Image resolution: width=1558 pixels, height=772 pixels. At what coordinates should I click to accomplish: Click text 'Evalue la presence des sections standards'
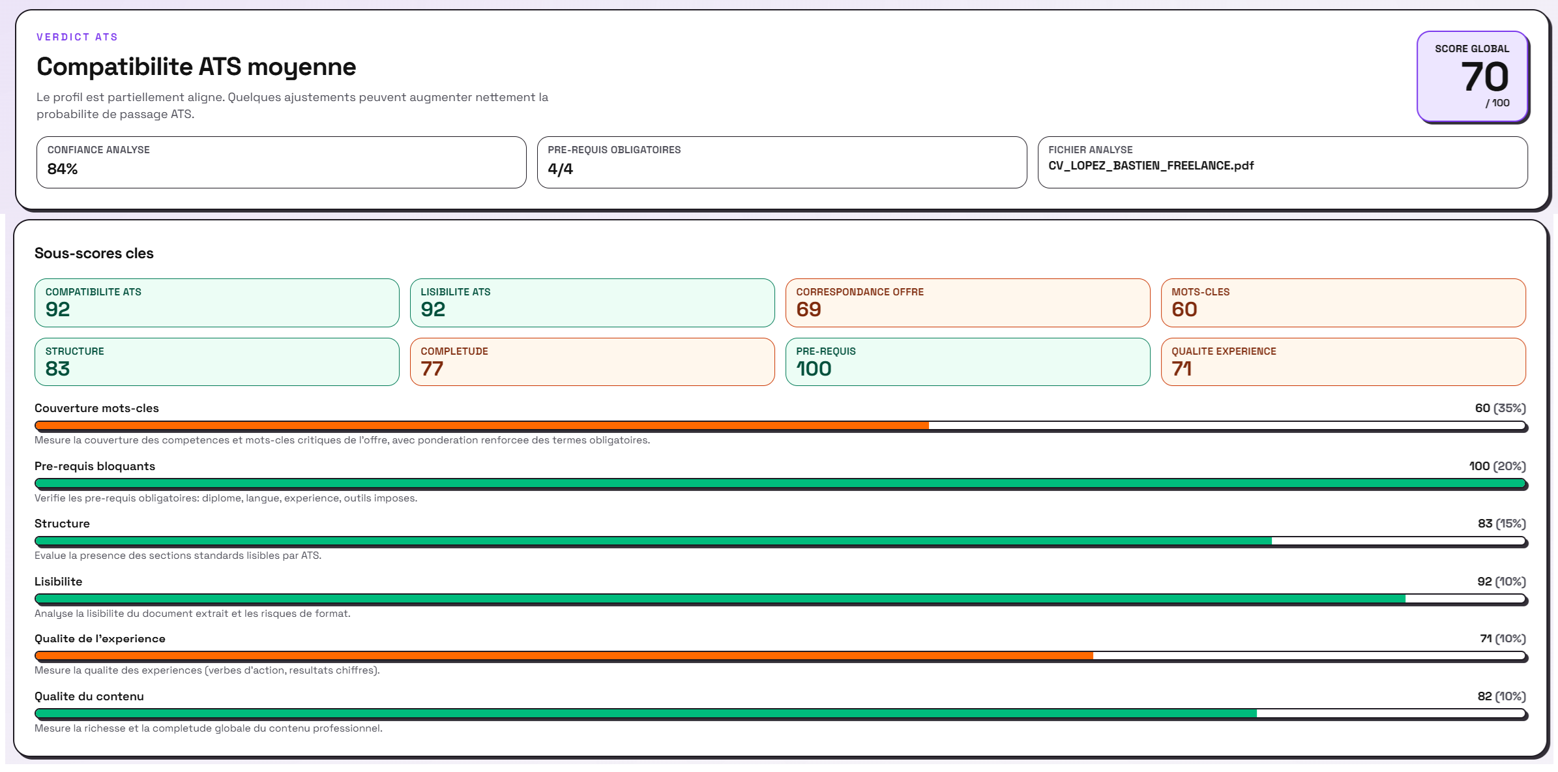[x=178, y=556]
